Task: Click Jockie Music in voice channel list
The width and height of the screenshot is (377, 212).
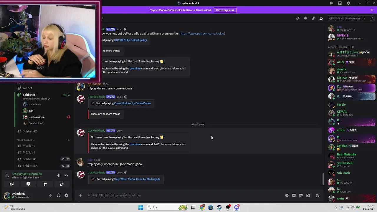Action: 37,117
